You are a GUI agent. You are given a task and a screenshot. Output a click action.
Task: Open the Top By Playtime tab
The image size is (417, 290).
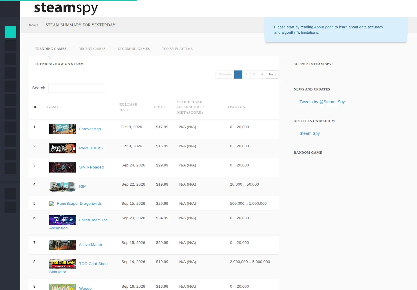tap(177, 49)
